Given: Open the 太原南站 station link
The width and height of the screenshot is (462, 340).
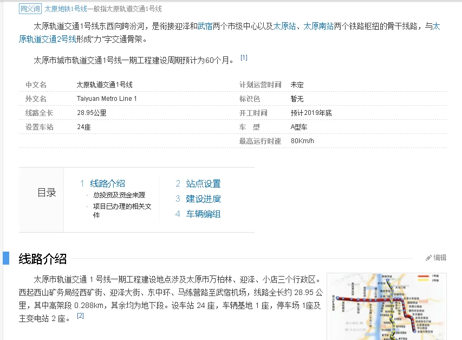Looking at the screenshot, I should pyautogui.click(x=320, y=27).
